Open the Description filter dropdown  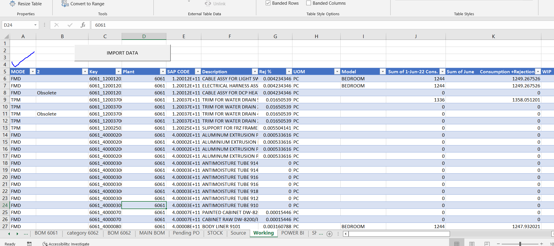255,72
